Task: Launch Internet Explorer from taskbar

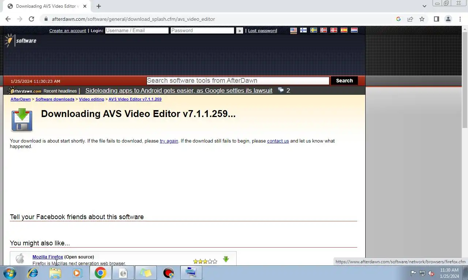Action: click(33, 273)
